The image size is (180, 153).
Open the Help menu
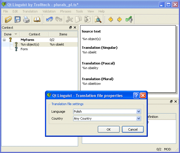point(102,11)
